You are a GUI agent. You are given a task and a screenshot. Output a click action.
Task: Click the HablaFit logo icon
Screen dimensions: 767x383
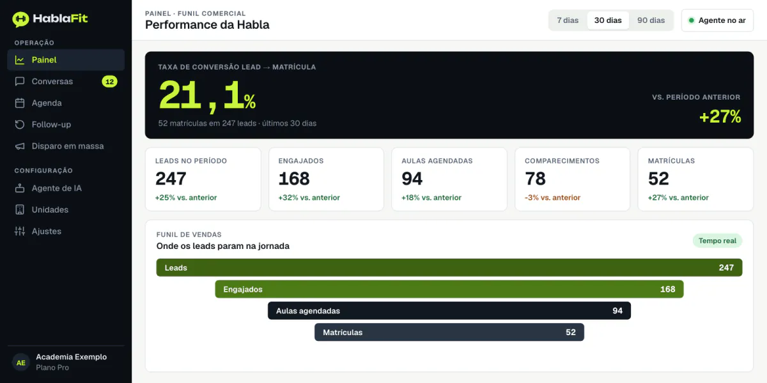[x=20, y=19]
